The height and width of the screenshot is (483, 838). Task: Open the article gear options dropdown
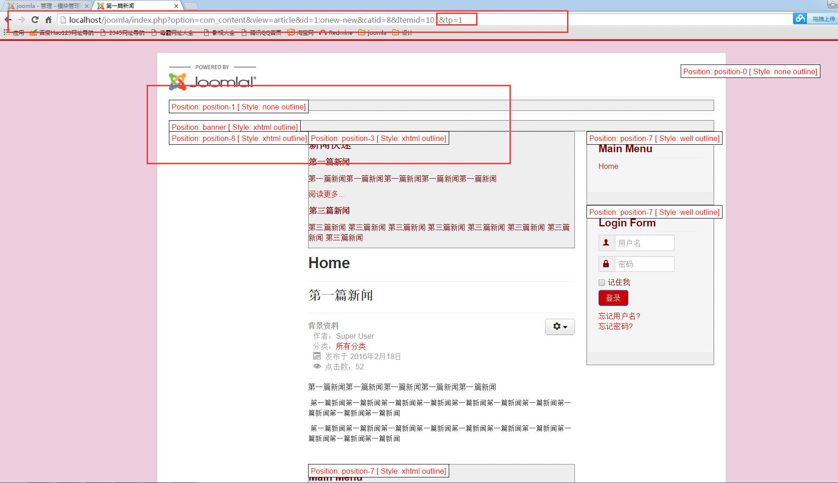(560, 327)
